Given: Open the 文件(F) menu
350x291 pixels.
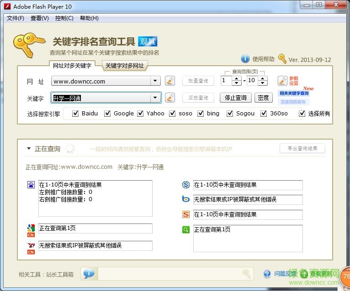Looking at the screenshot, I should coord(16,18).
